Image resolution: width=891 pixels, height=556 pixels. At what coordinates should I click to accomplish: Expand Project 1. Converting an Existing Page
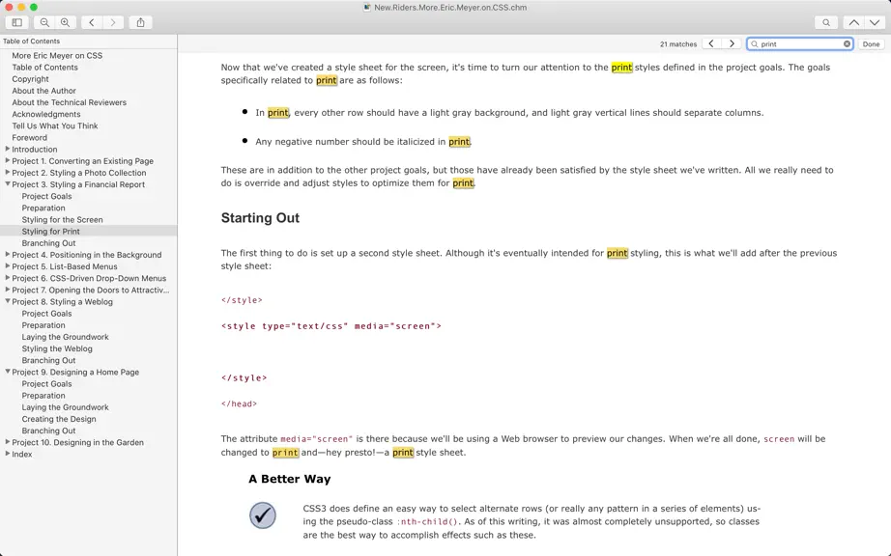click(x=8, y=160)
